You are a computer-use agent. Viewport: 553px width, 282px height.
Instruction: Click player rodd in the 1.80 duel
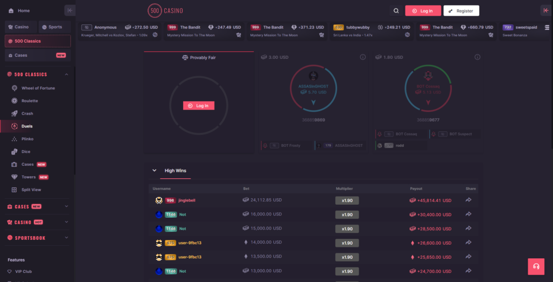[401, 145]
